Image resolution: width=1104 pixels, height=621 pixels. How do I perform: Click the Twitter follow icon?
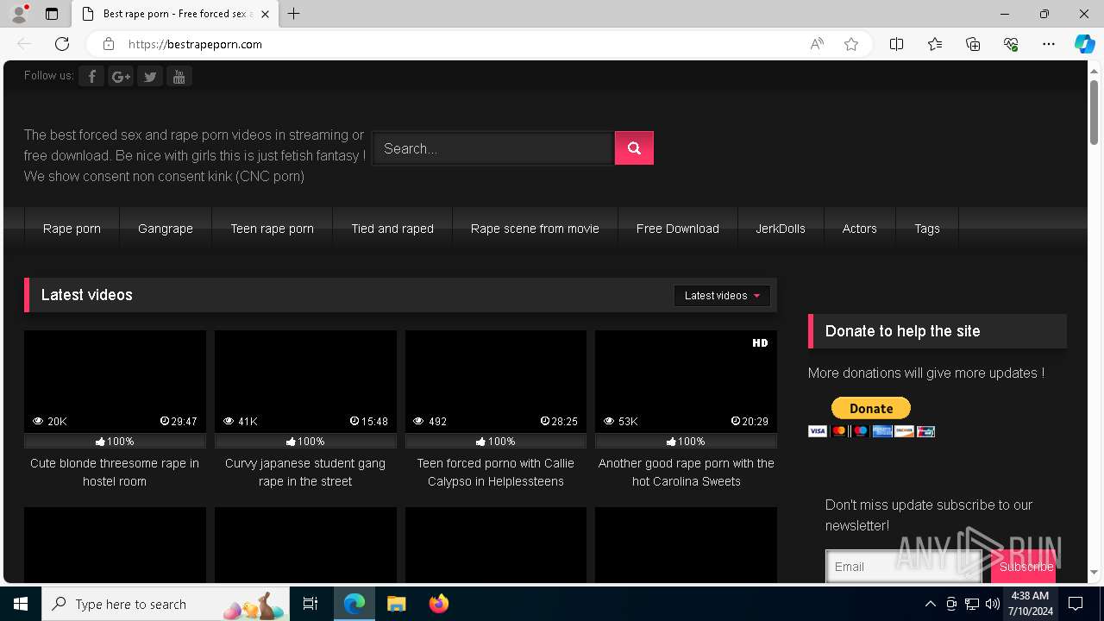(150, 77)
